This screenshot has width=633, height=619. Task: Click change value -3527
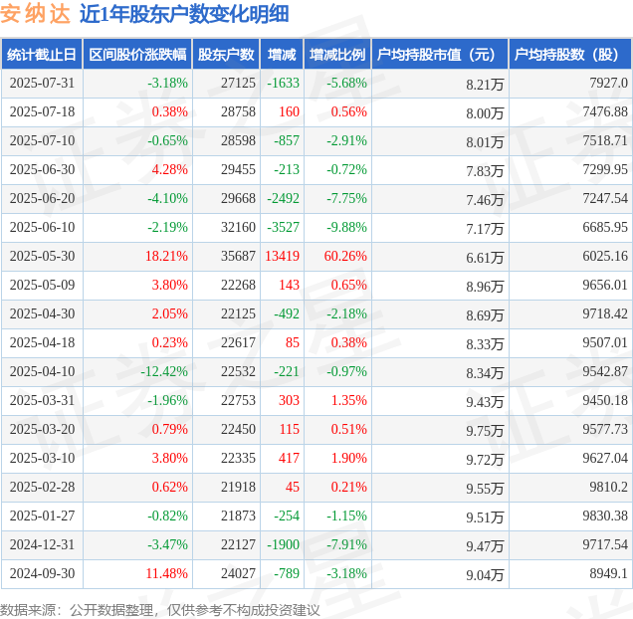(x=283, y=227)
